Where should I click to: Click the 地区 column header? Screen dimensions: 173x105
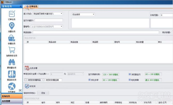(78, 102)
